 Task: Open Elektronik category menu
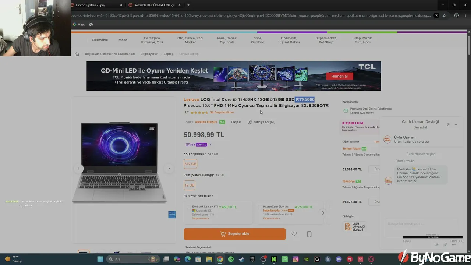100,40
